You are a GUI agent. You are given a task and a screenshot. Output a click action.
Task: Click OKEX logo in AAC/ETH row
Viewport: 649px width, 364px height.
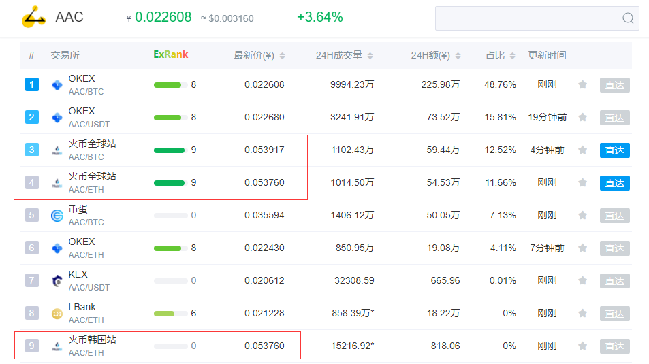(x=57, y=248)
